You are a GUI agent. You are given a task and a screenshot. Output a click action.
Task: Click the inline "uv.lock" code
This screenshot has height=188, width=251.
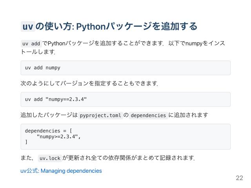[x=50, y=158]
